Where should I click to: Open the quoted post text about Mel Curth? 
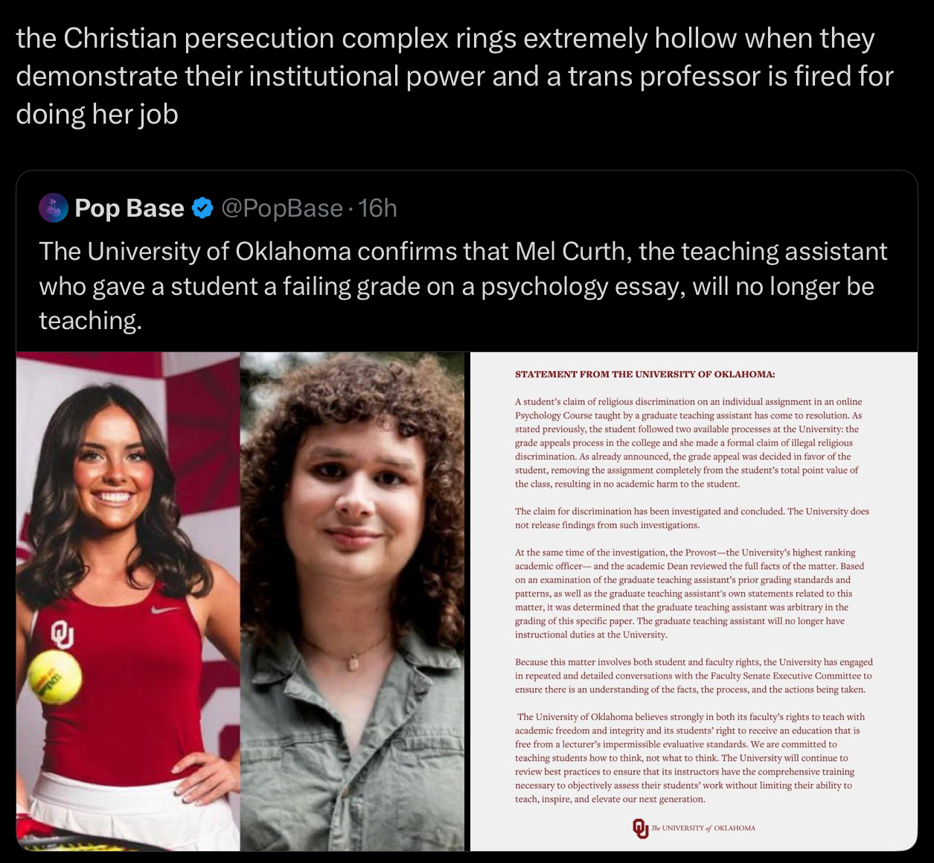[463, 286]
